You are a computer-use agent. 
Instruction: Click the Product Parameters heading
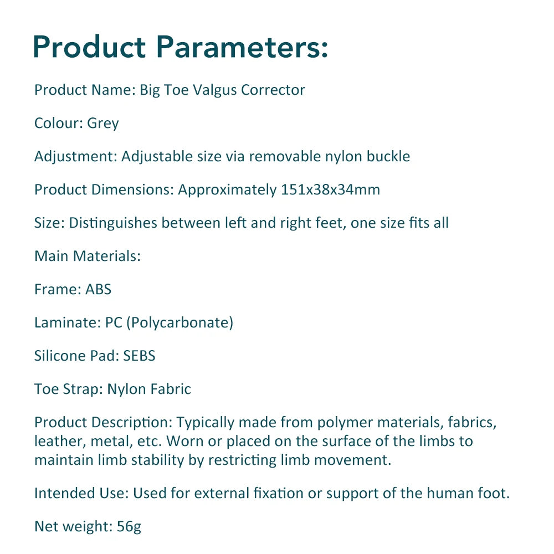[x=181, y=47]
